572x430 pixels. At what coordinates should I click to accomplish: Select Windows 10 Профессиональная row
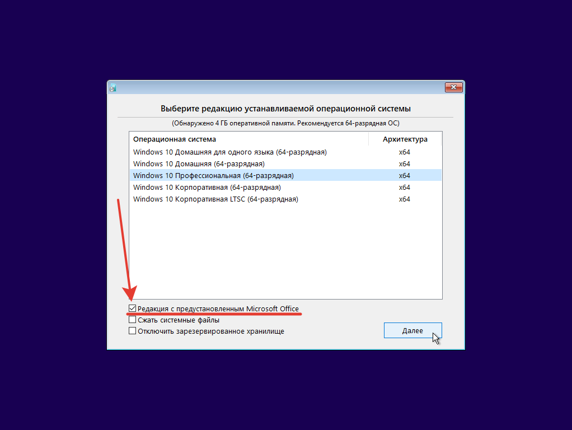pyautogui.click(x=285, y=175)
